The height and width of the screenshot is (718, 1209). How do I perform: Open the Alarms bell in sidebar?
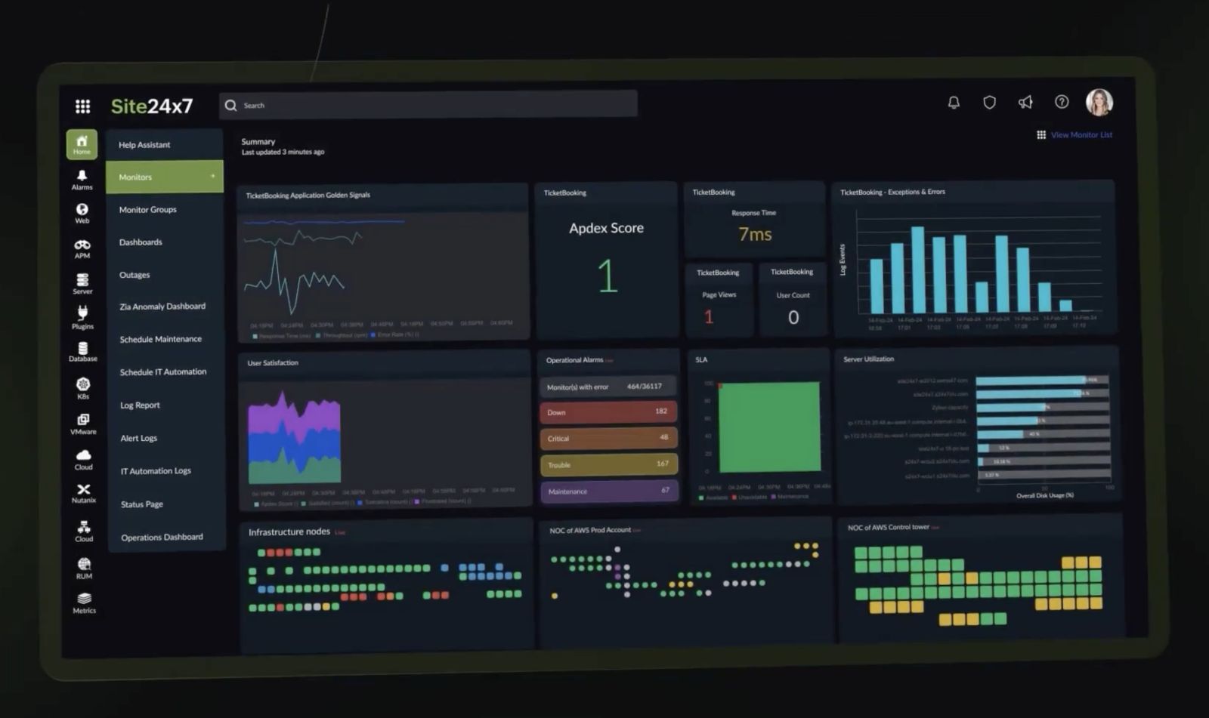click(82, 180)
